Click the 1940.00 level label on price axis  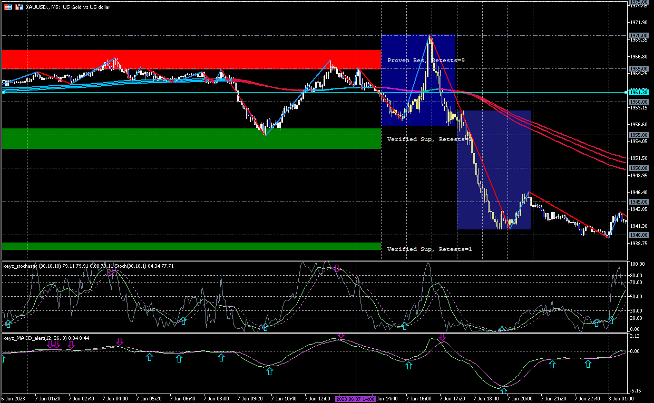638,235
